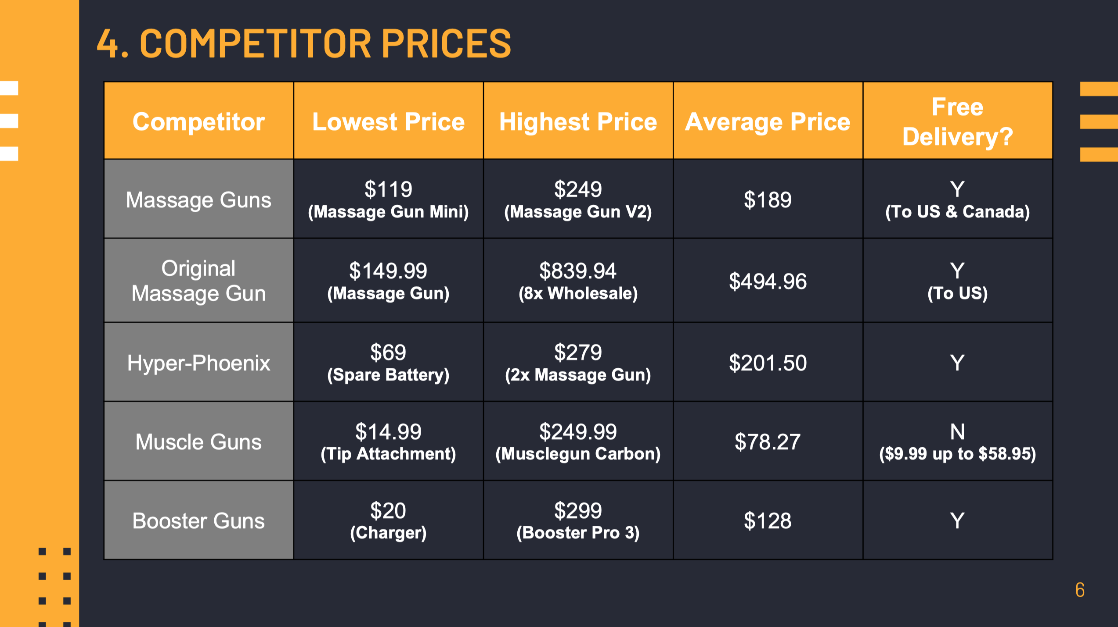Click the "Hyper-Phoenix" competitor cell
The width and height of the screenshot is (1118, 627).
point(198,362)
